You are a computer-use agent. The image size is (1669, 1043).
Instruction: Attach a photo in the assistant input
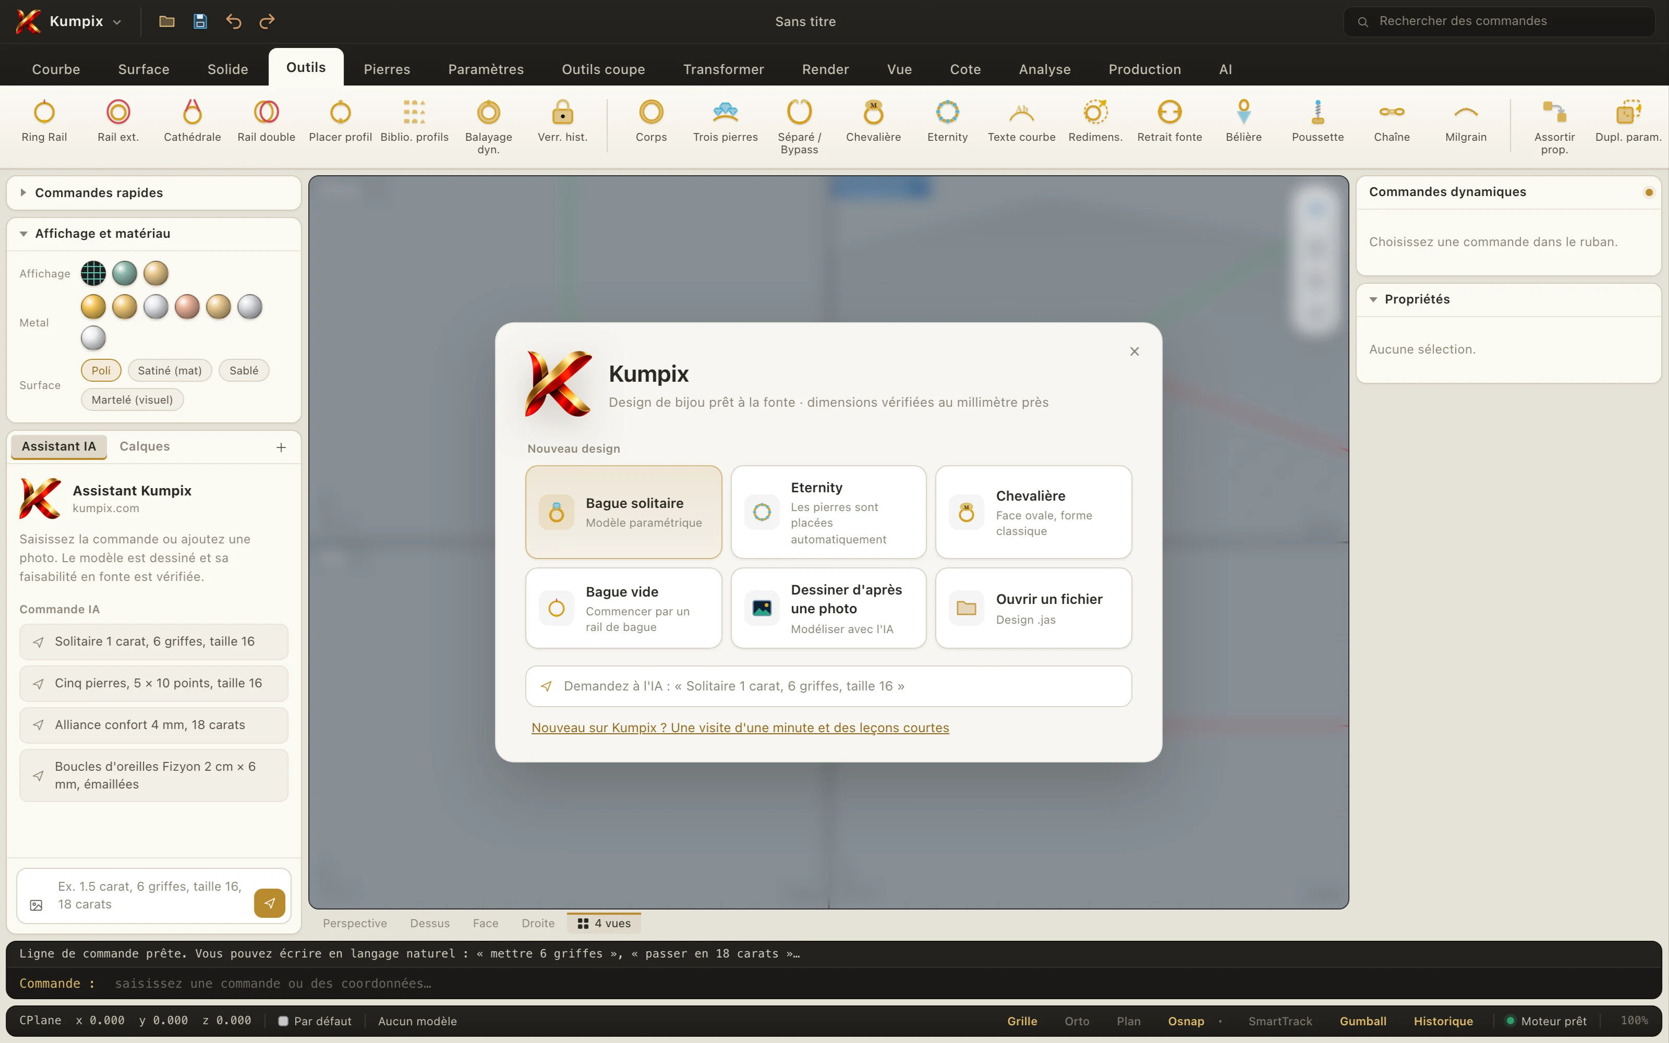pos(37,905)
